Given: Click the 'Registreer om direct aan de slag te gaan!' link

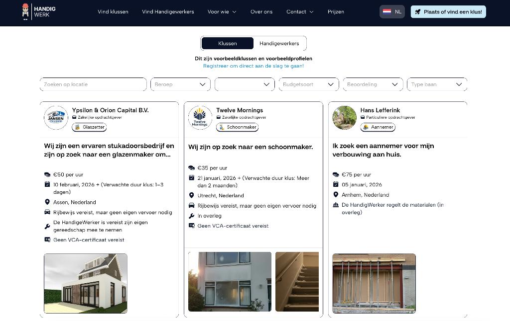Looking at the screenshot, I should click(x=254, y=66).
